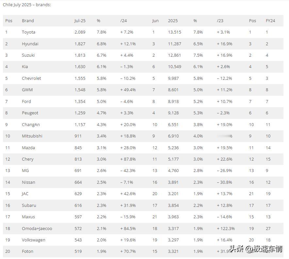Click Chery's + 87.8% change value

pyautogui.click(x=128, y=159)
